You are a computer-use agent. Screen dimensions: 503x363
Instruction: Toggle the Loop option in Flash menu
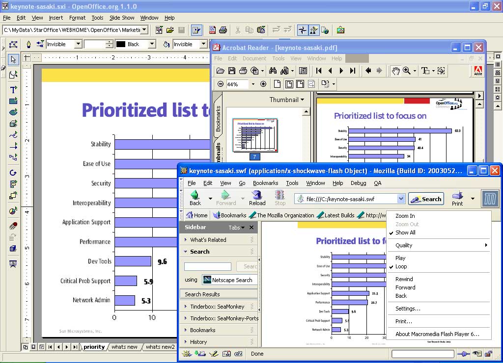click(x=401, y=266)
